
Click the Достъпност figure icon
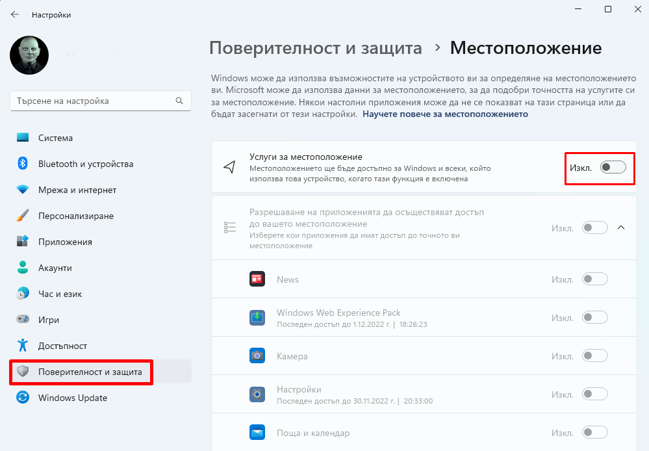point(23,345)
